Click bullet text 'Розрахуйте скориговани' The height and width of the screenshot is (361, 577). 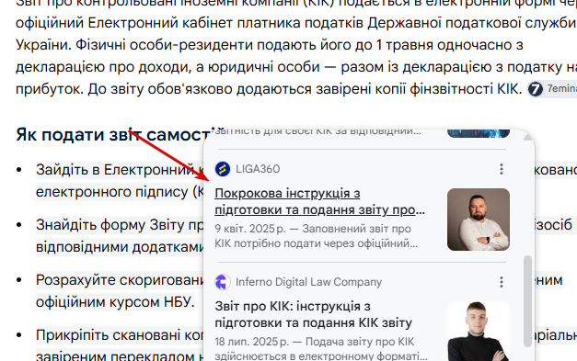(120, 280)
